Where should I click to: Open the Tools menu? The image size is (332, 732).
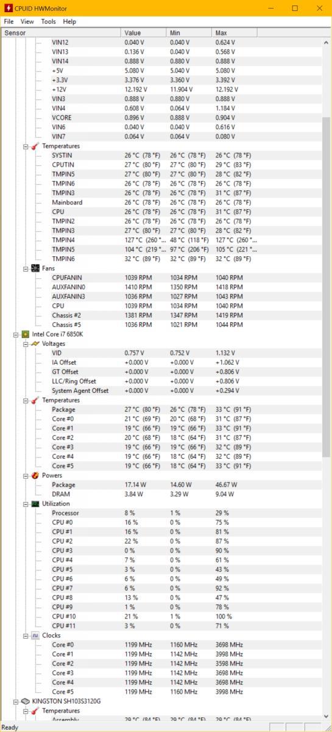tap(48, 21)
